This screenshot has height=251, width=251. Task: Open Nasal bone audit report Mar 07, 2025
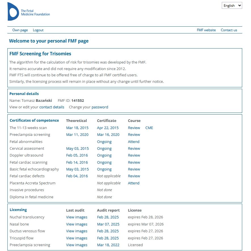pyautogui.click(x=108, y=224)
